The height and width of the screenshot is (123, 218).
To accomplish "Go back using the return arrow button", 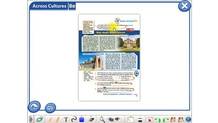I will tap(50, 108).
